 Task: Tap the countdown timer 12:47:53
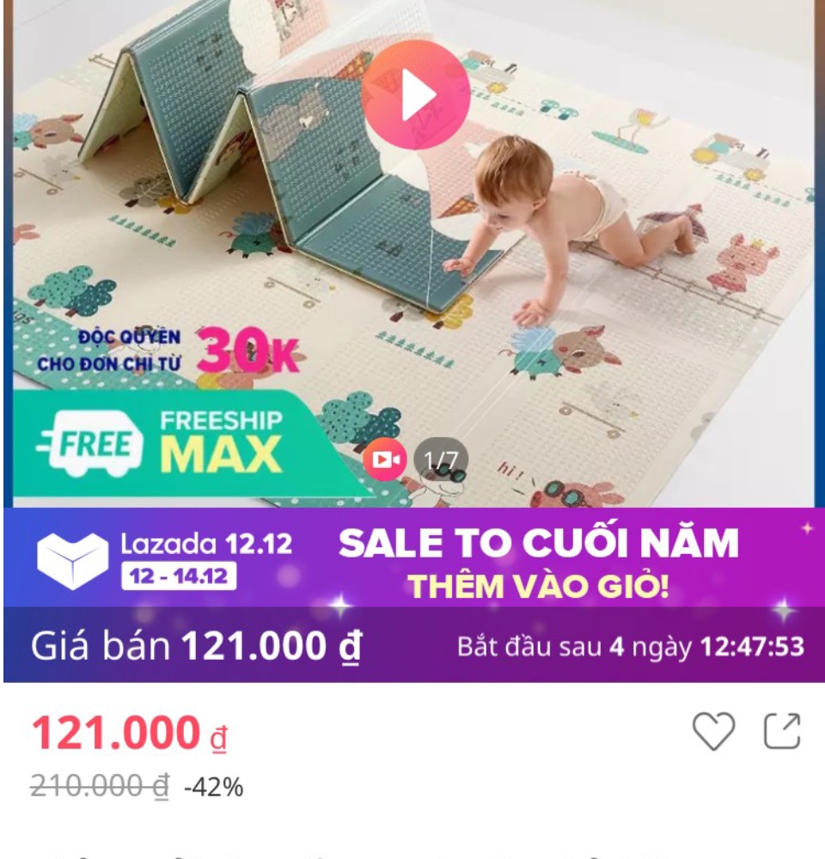(752, 647)
